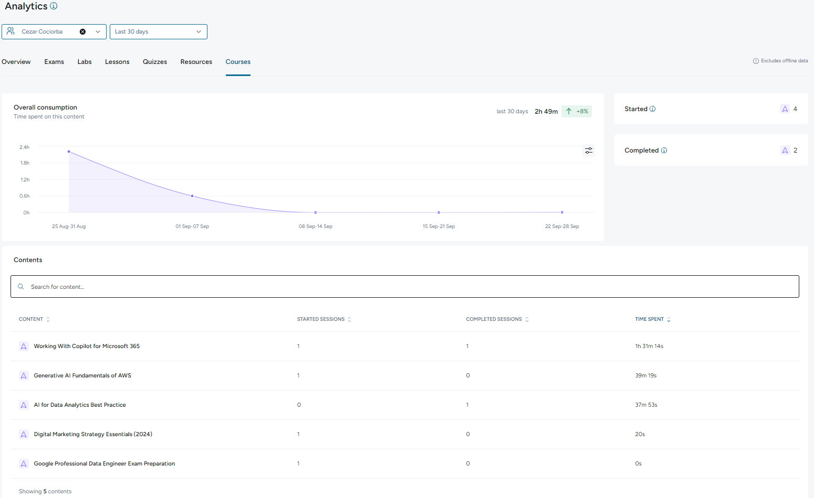Select the 15 Sep-21 Sep chart data point
The image size is (814, 498).
(439, 212)
